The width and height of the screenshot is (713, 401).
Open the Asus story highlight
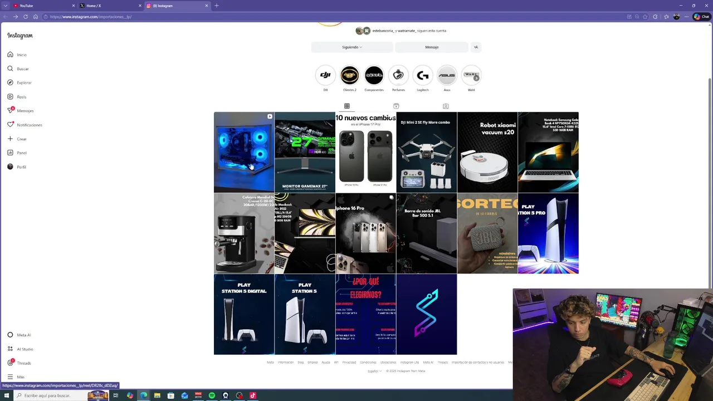click(x=447, y=75)
